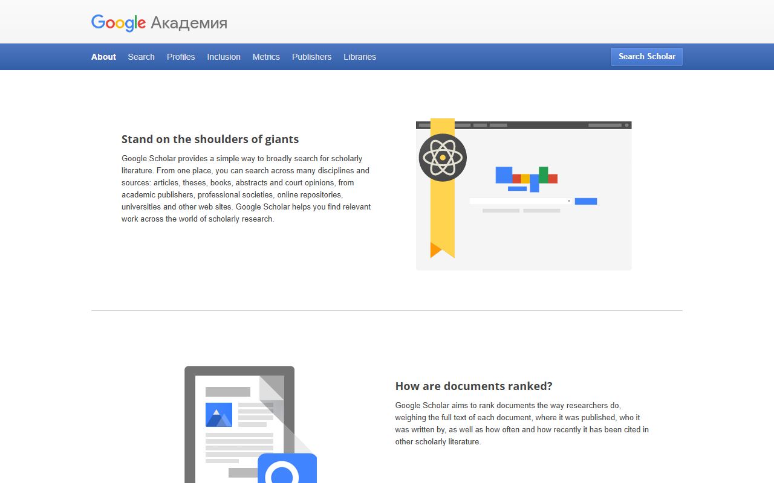
Task: Open the About tab
Action: coord(103,57)
